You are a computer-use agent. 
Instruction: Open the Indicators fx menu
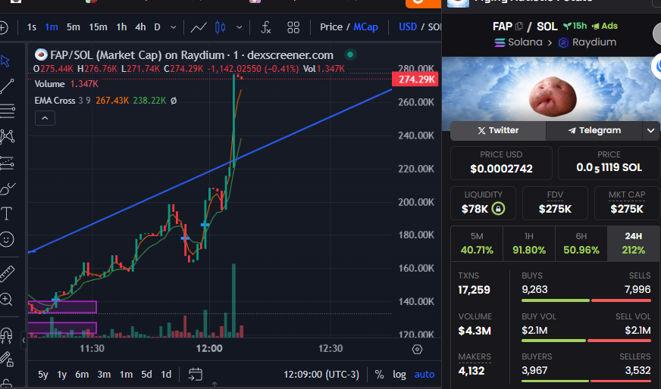[x=265, y=27]
